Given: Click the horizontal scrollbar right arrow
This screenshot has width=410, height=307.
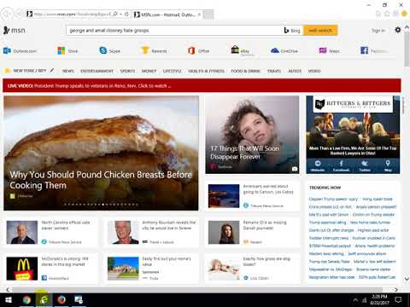Looking at the screenshot, I should tap(395, 290).
